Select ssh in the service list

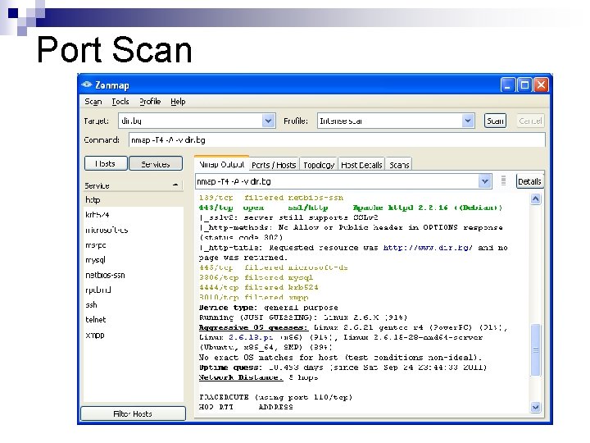(134, 304)
